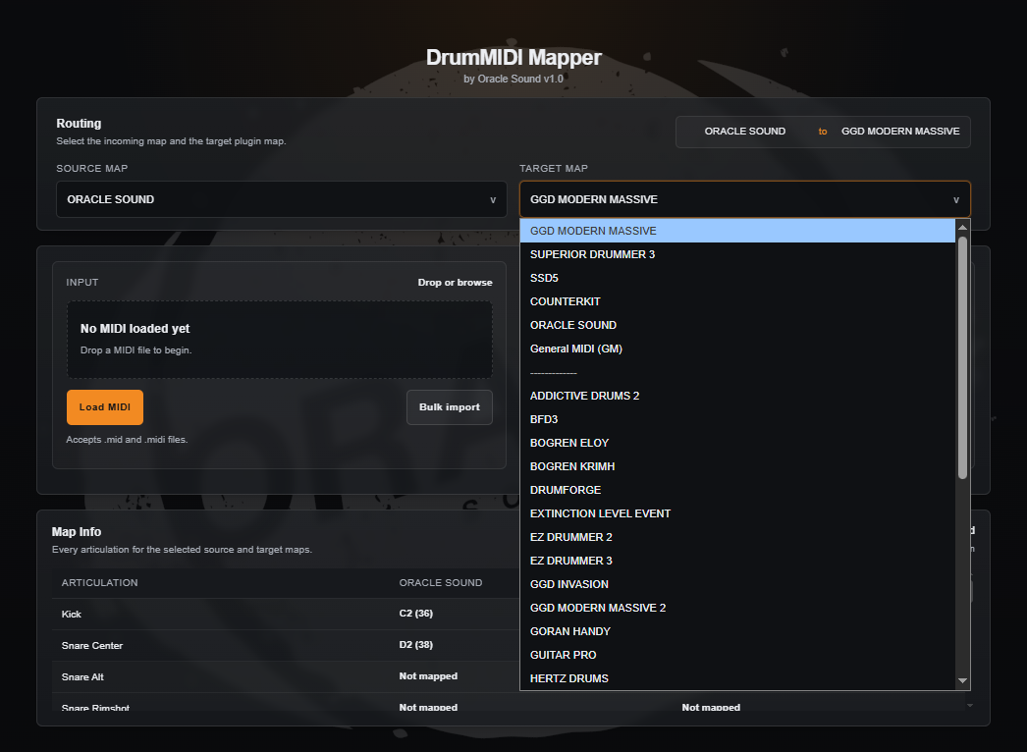Open the Source Map dropdown

[x=281, y=199]
